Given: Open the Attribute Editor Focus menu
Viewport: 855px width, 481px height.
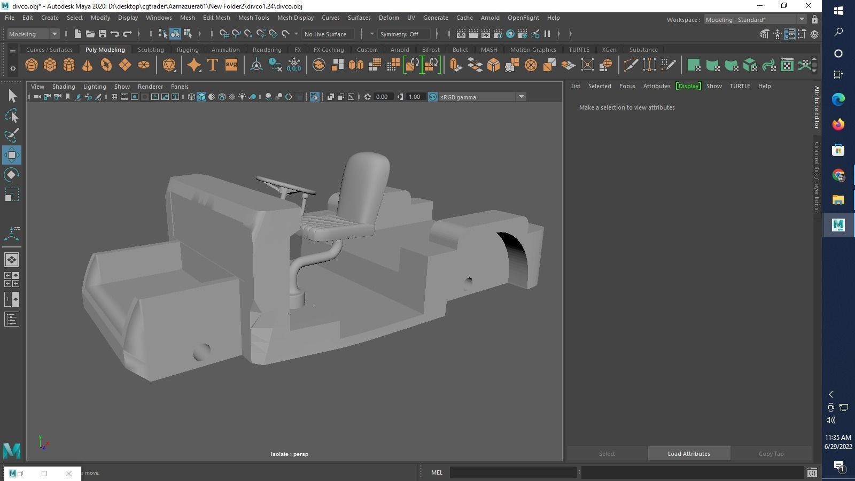Looking at the screenshot, I should click(x=627, y=86).
